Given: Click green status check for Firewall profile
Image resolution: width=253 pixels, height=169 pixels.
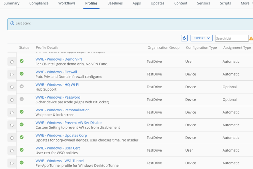Looking at the screenshot, I should [22, 74].
